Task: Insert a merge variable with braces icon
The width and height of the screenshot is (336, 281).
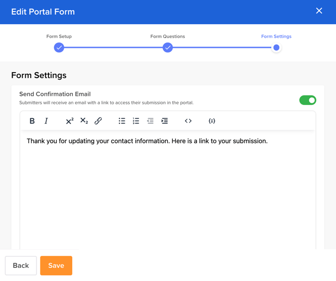Action: (x=212, y=121)
